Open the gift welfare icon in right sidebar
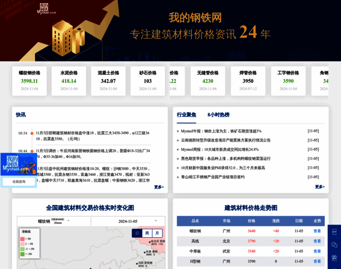The height and width of the screenshot is (269, 341). point(334,258)
